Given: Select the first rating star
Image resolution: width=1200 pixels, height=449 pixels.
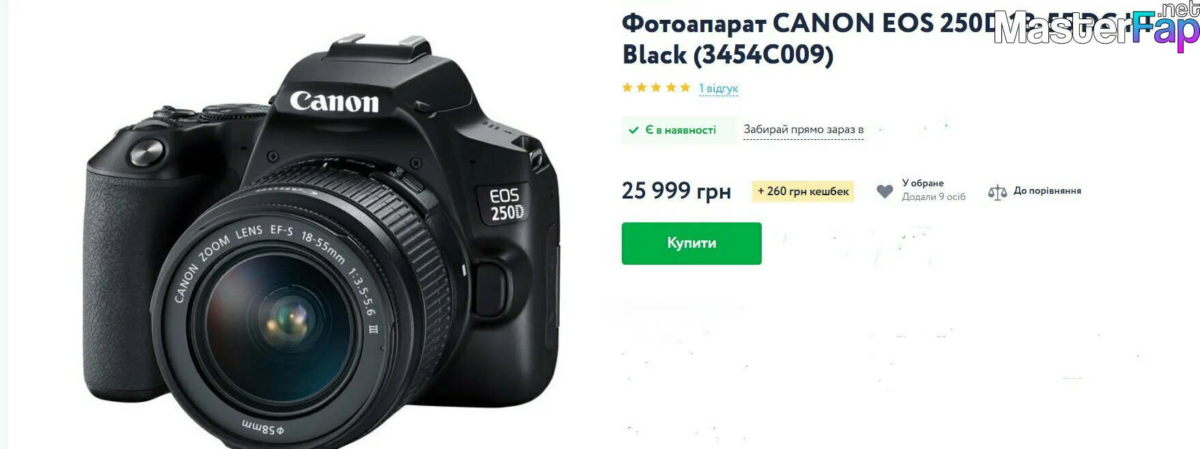Looking at the screenshot, I should pos(627,87).
